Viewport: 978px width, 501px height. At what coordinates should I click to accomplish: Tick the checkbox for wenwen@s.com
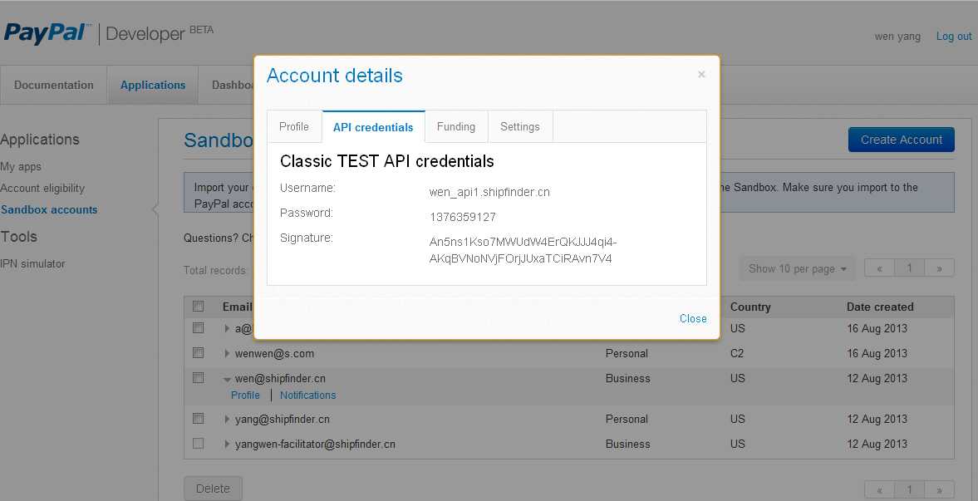[198, 353]
